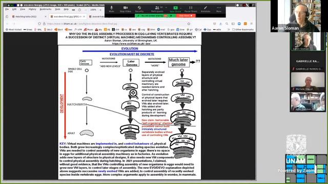The height and width of the screenshot is (184, 328).
Task: Switch to the third 'associat' browser tab
Action: [96, 16]
